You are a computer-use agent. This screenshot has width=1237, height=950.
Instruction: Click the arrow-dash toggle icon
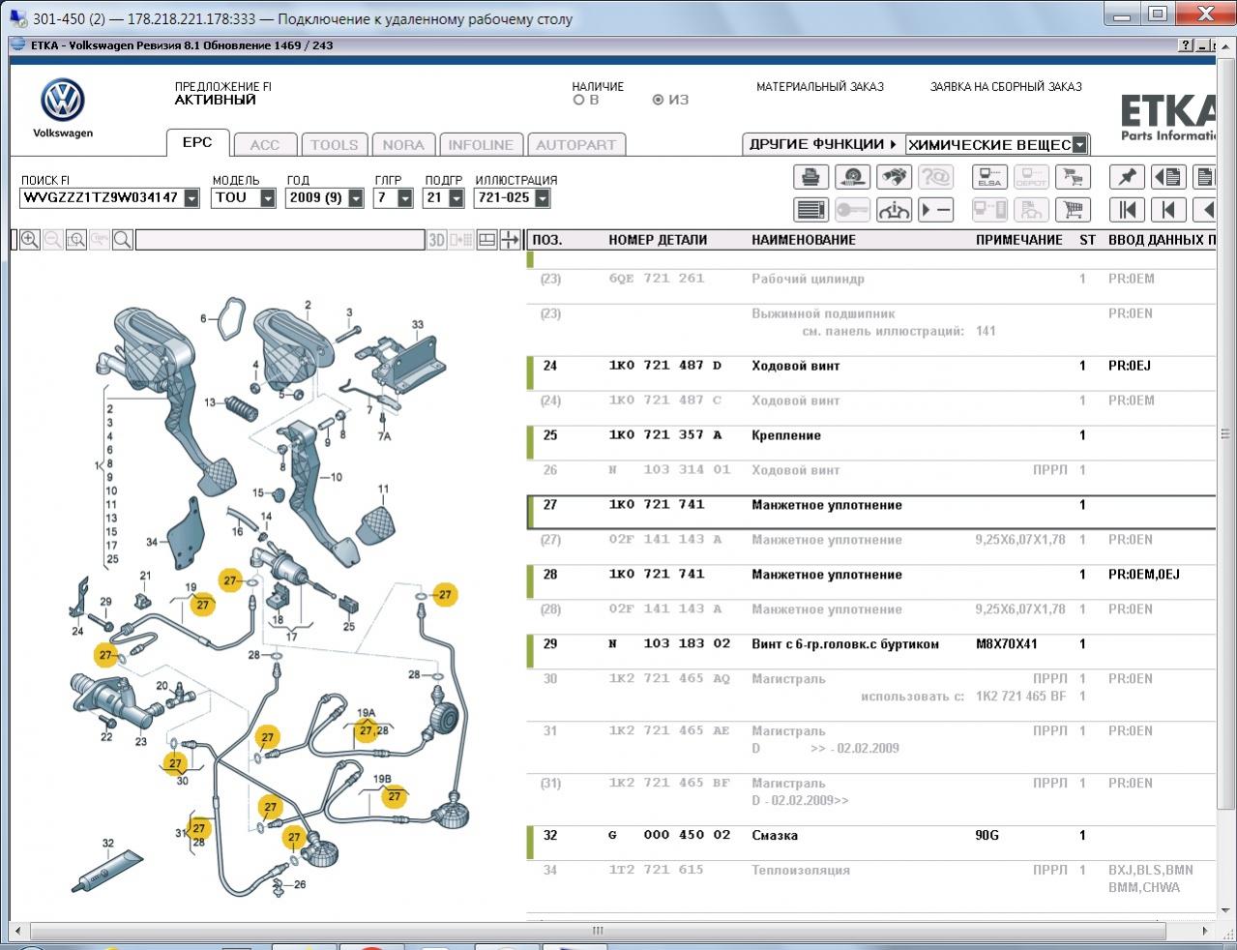935,209
